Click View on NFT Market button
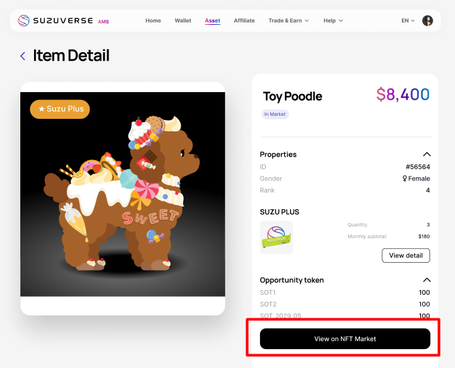The width and height of the screenshot is (455, 368). tap(345, 339)
